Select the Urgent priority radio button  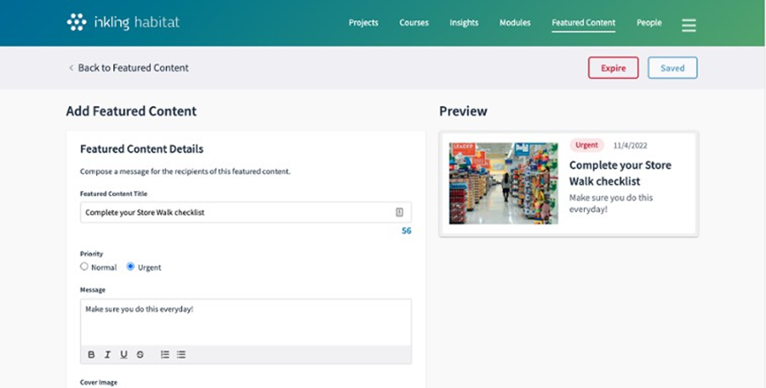tap(130, 266)
